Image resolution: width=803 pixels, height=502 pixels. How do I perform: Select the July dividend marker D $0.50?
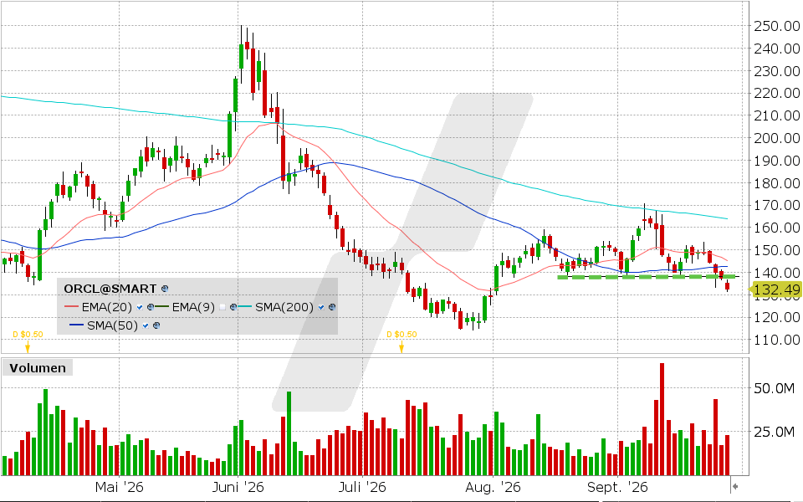pyautogui.click(x=401, y=341)
